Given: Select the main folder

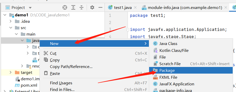Looking at the screenshot, I should click(x=31, y=34).
